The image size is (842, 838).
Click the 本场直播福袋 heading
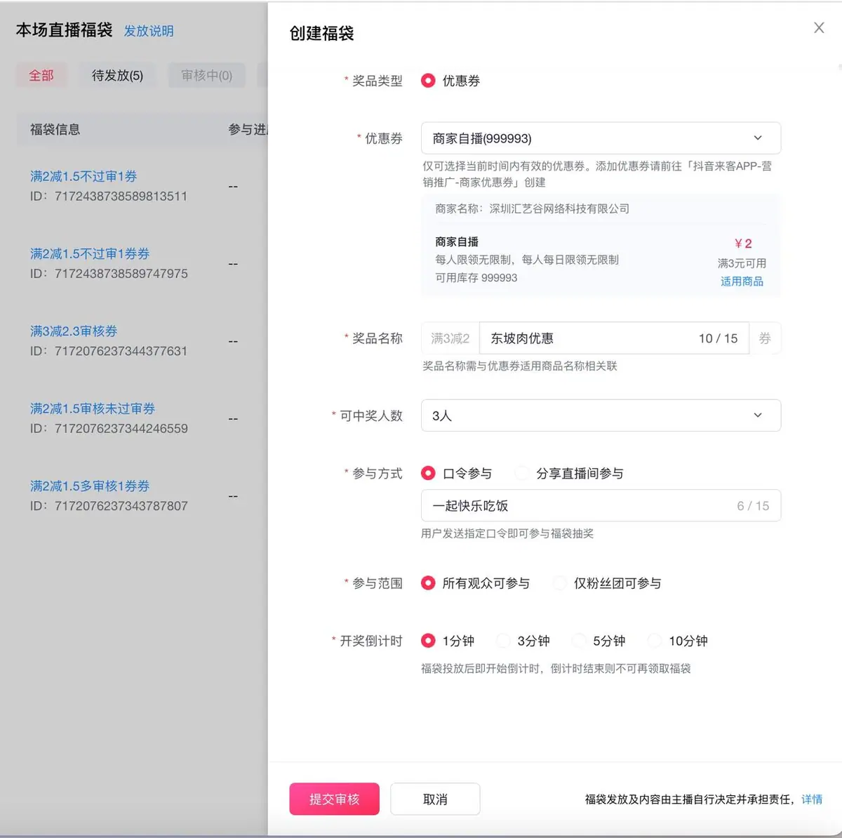point(65,30)
